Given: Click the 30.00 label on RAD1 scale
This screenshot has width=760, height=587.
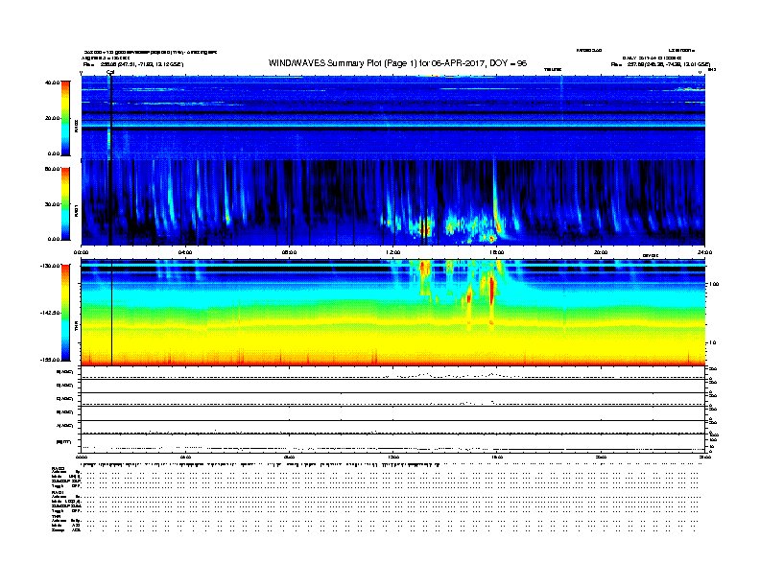Looking at the screenshot, I should [x=52, y=204].
